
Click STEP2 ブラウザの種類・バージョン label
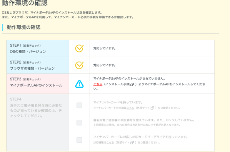[32, 69]
